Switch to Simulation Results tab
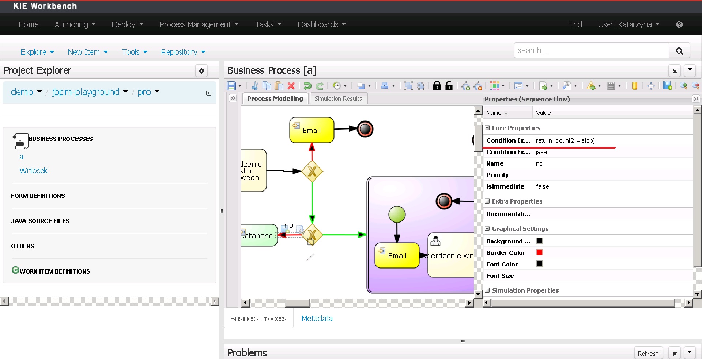 tap(339, 99)
